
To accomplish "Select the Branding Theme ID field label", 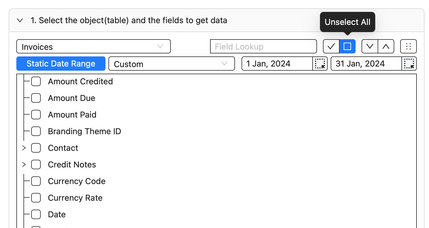I will (x=85, y=131).
